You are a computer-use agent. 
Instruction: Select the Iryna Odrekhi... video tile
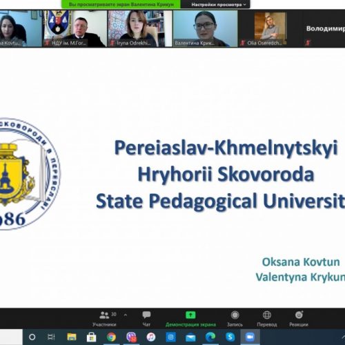click(x=140, y=29)
